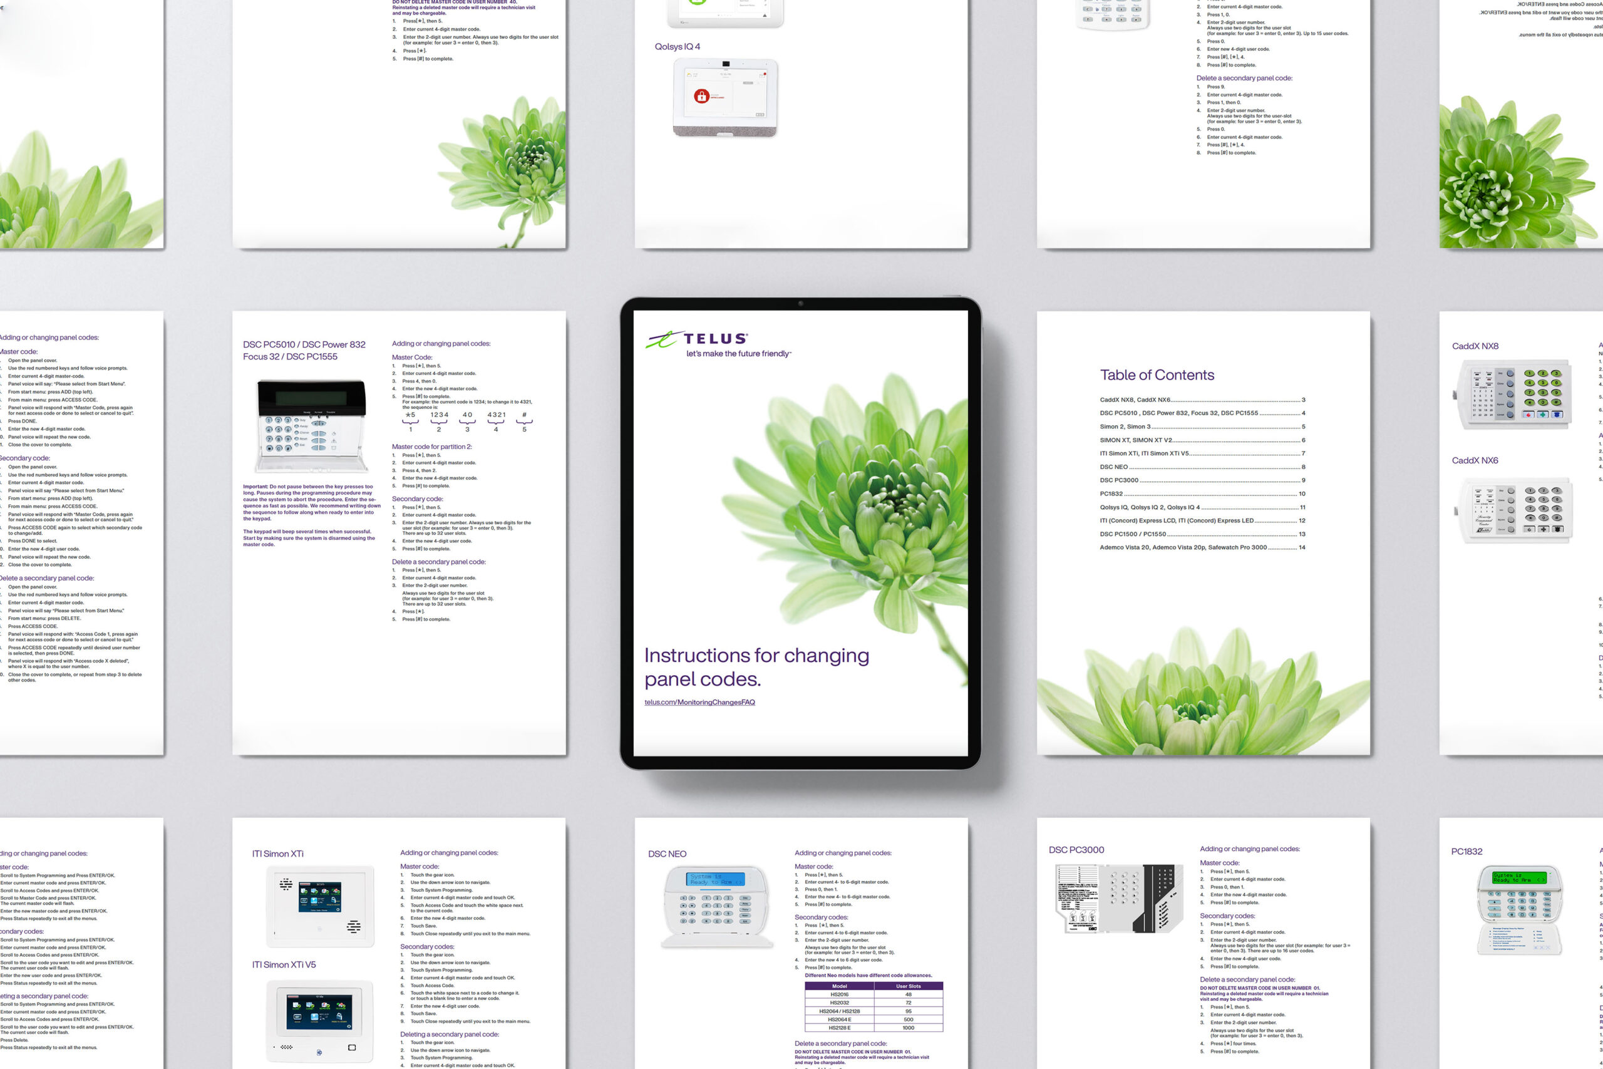Click the red lock icon on the Qolsys IQ 4 panel
This screenshot has height=1069, width=1603.
pyautogui.click(x=701, y=96)
